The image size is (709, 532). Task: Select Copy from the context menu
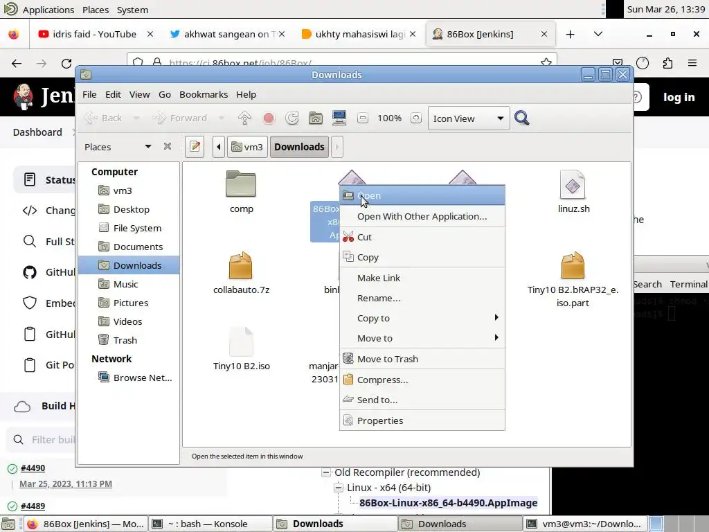422,257
